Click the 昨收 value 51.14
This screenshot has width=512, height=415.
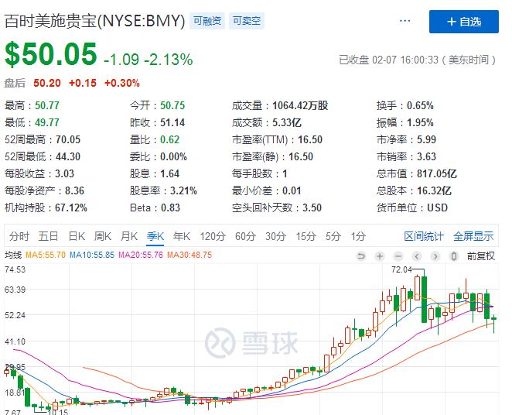click(x=172, y=122)
